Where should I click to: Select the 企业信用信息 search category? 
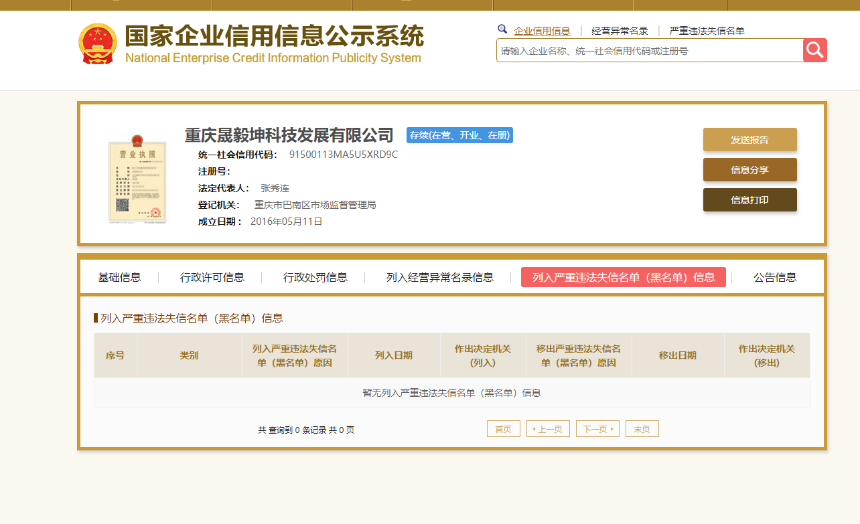pyautogui.click(x=542, y=31)
